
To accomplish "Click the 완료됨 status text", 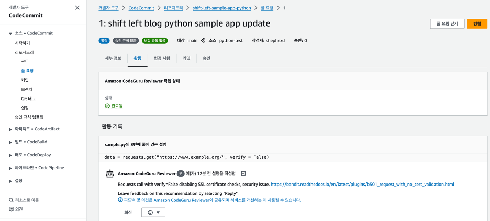I will tap(117, 106).
